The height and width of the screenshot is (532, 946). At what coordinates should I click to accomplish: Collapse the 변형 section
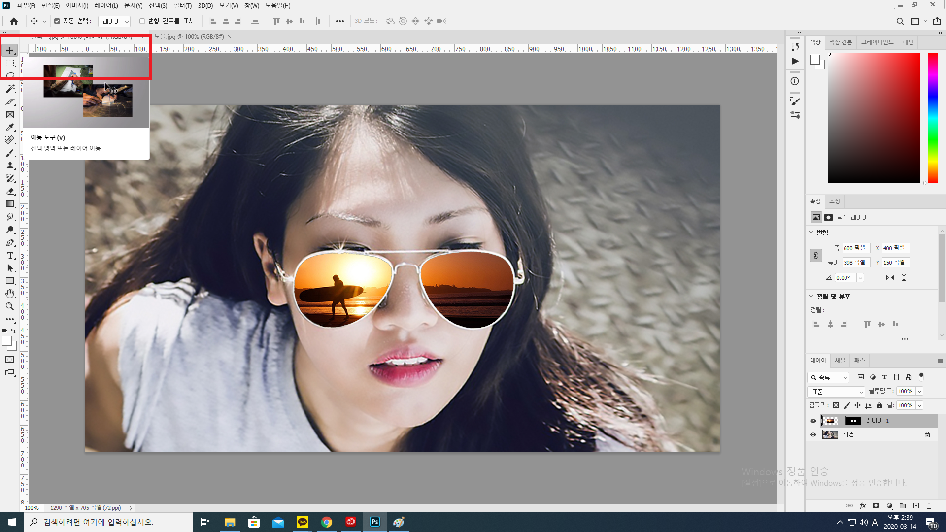pyautogui.click(x=811, y=233)
